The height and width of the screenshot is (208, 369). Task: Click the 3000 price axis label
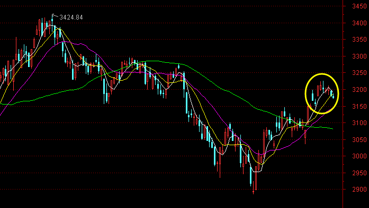pos(359,156)
